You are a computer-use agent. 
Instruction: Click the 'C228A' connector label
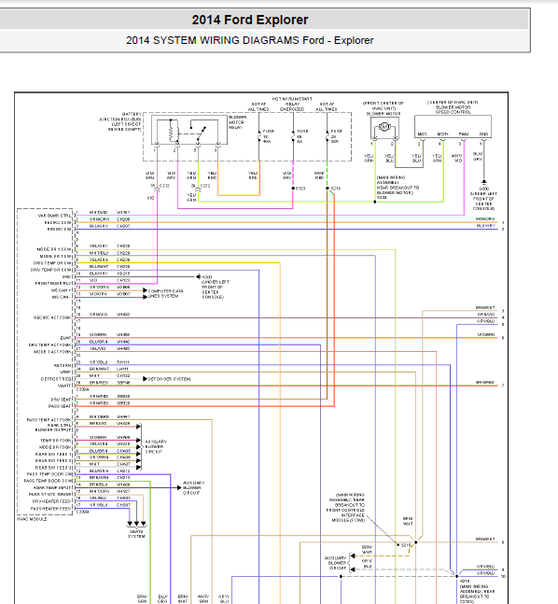point(82,390)
